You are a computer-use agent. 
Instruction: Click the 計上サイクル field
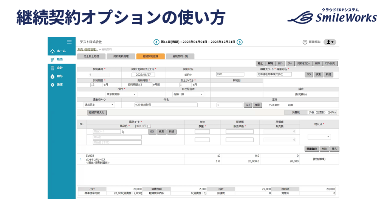(186, 84)
